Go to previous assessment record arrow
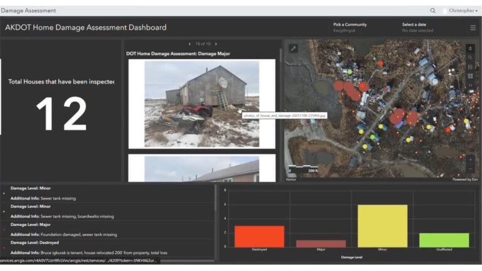 coord(190,44)
